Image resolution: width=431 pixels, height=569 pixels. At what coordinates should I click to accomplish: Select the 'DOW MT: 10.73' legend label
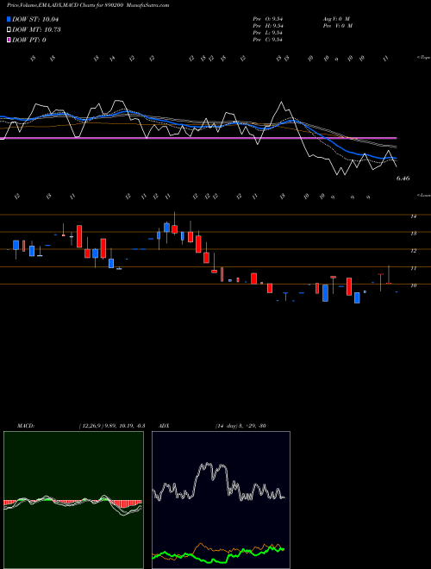(x=36, y=29)
